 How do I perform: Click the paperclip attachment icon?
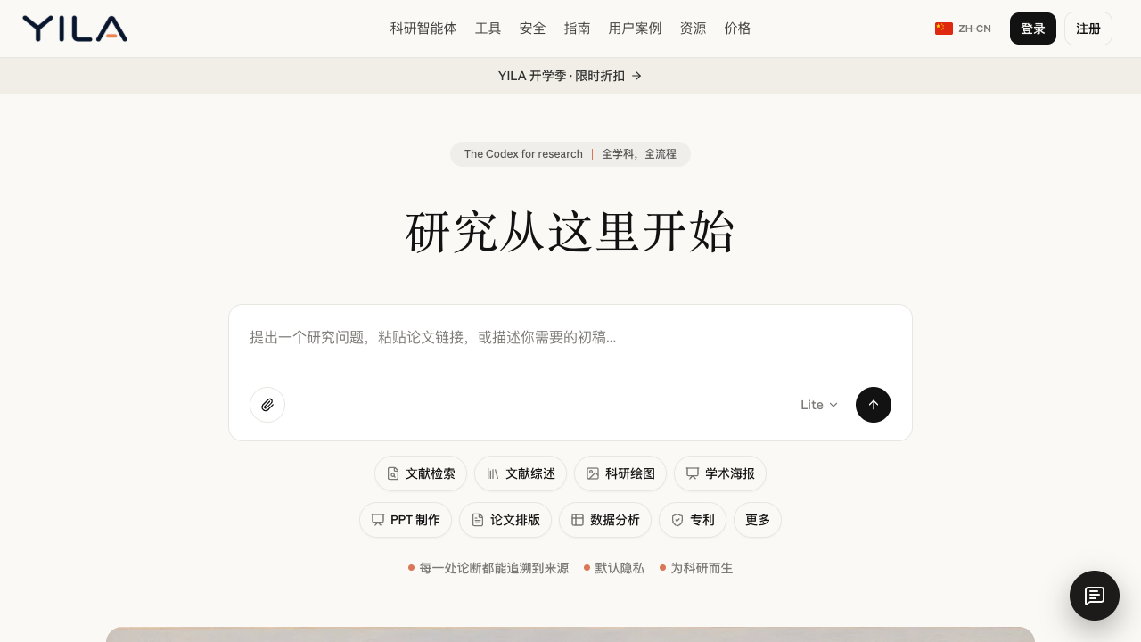coord(267,405)
